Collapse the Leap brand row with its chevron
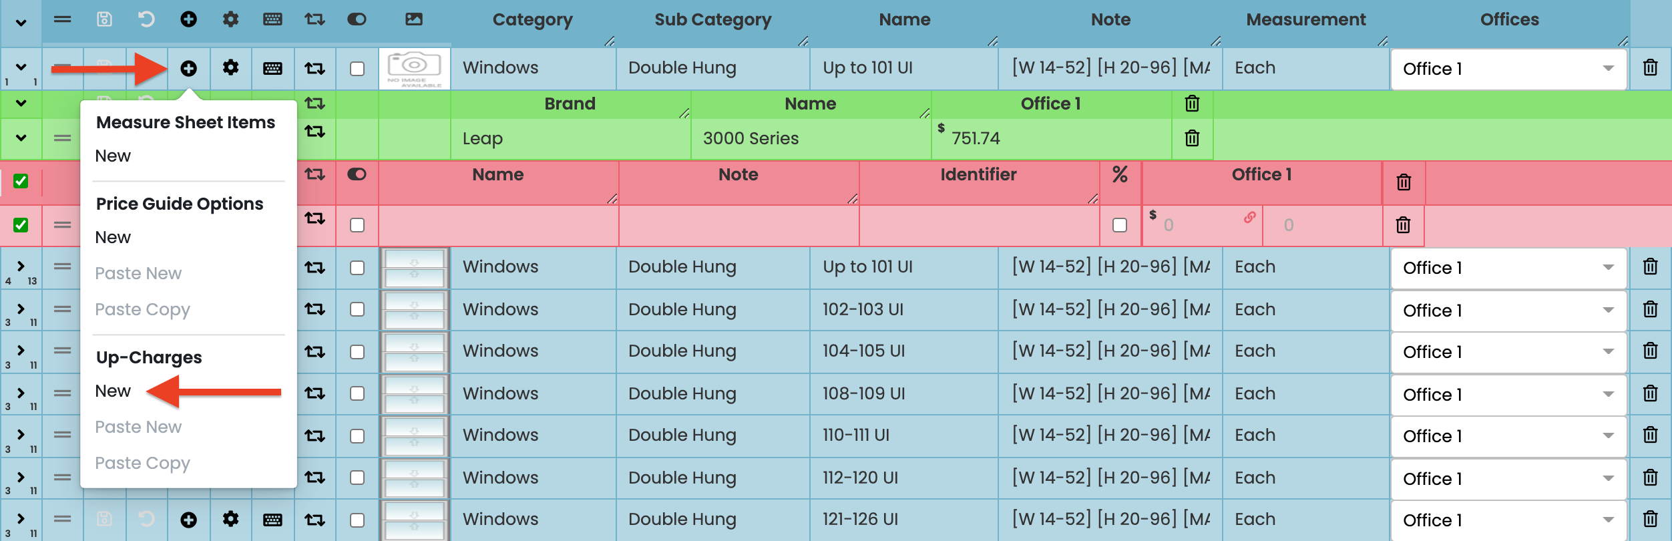This screenshot has height=541, width=1672. tap(21, 138)
